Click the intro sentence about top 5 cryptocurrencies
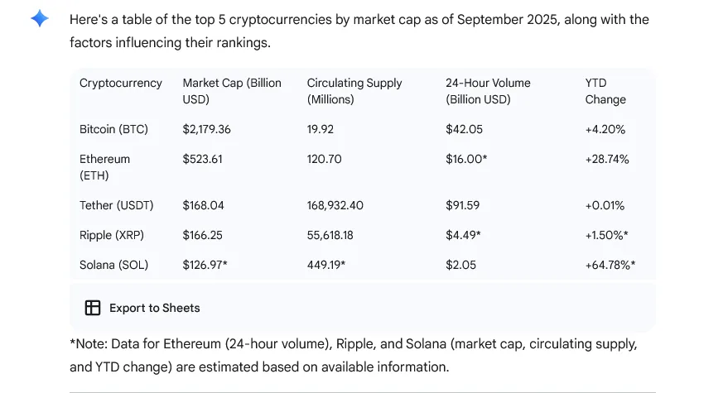This screenshot has height=393, width=723. click(x=359, y=31)
